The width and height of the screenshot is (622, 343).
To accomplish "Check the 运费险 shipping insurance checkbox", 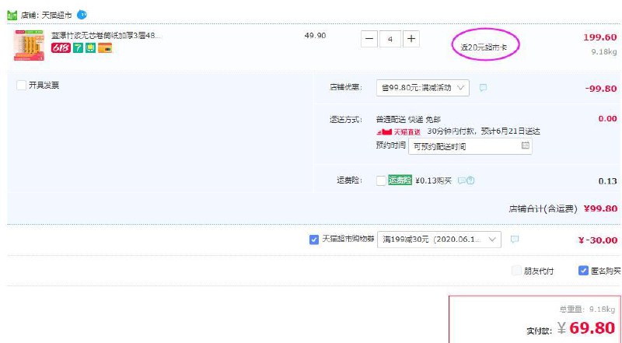I will (x=381, y=180).
